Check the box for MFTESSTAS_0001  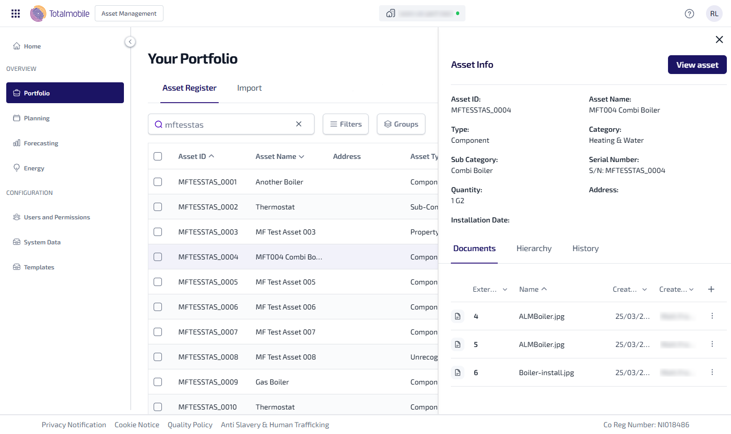[158, 182]
